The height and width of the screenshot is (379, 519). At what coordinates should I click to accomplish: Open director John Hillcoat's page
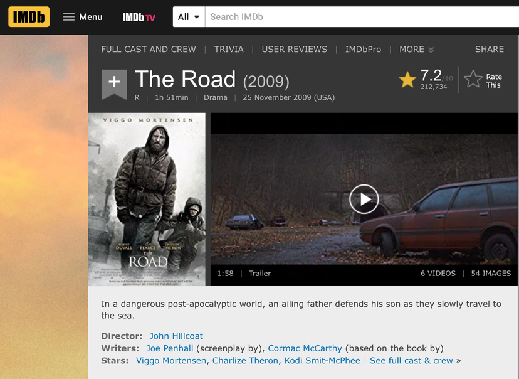click(x=176, y=336)
